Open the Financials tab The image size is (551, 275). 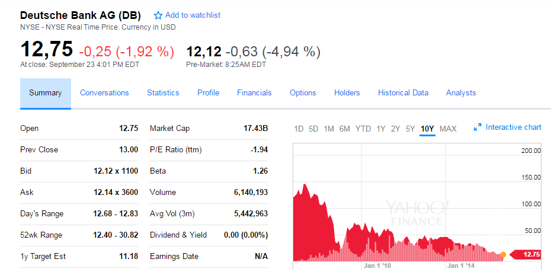254,92
